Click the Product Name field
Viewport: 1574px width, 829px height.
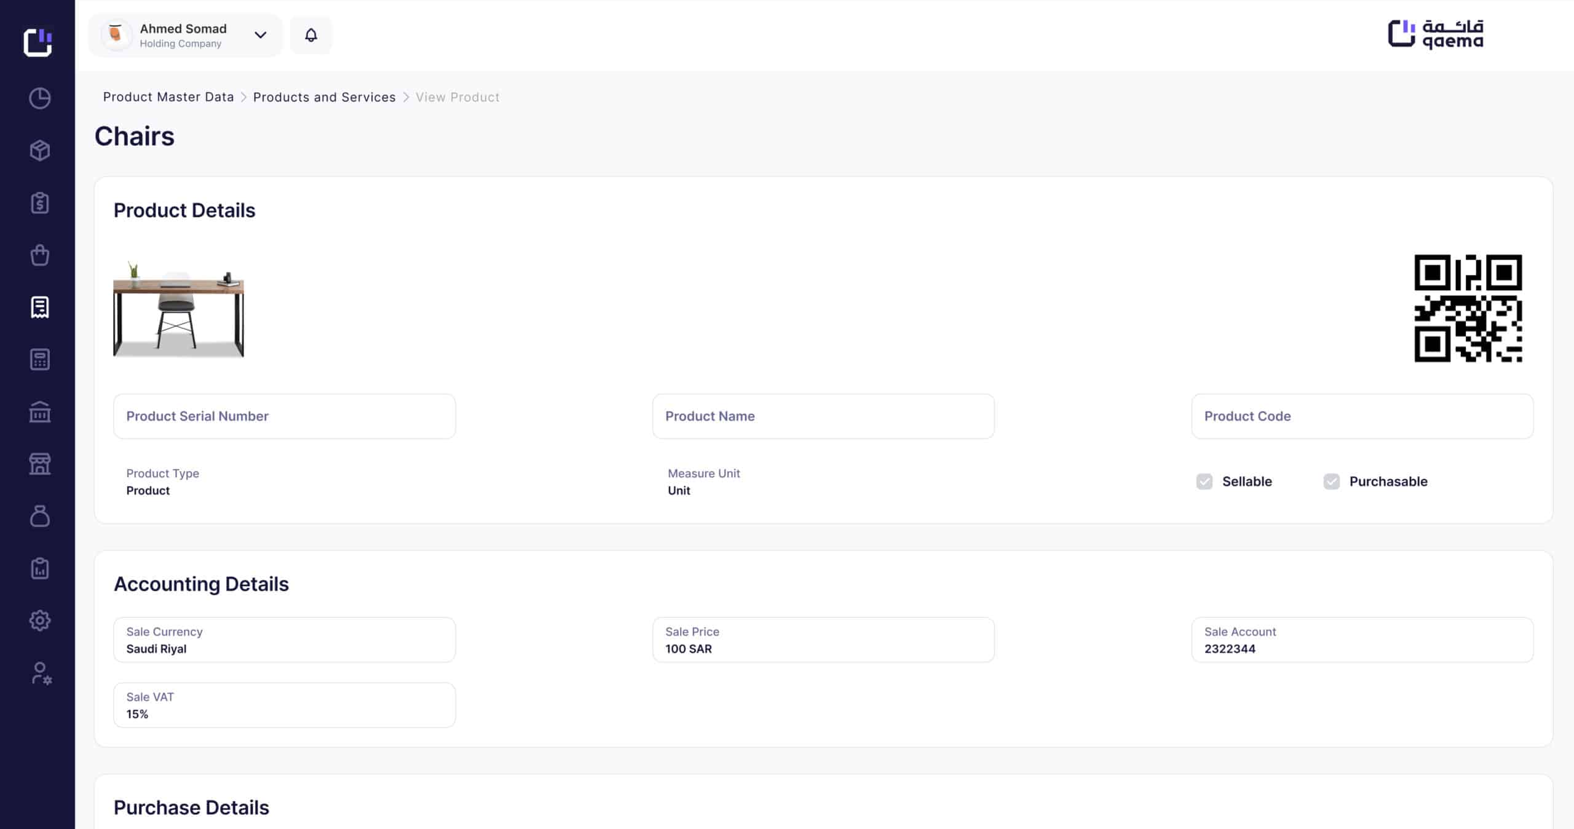823,416
